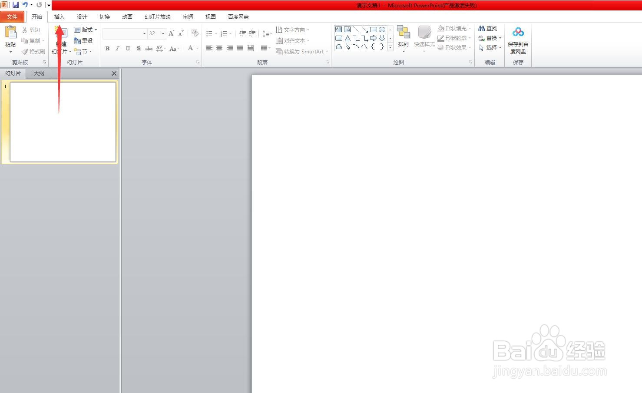Click the Redo icon in quick access toolbar
The image size is (642, 393).
(x=39, y=5)
